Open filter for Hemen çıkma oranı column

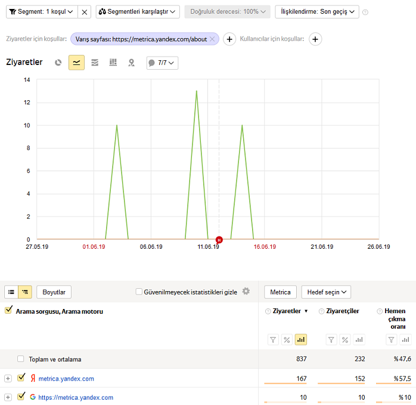coord(391,339)
